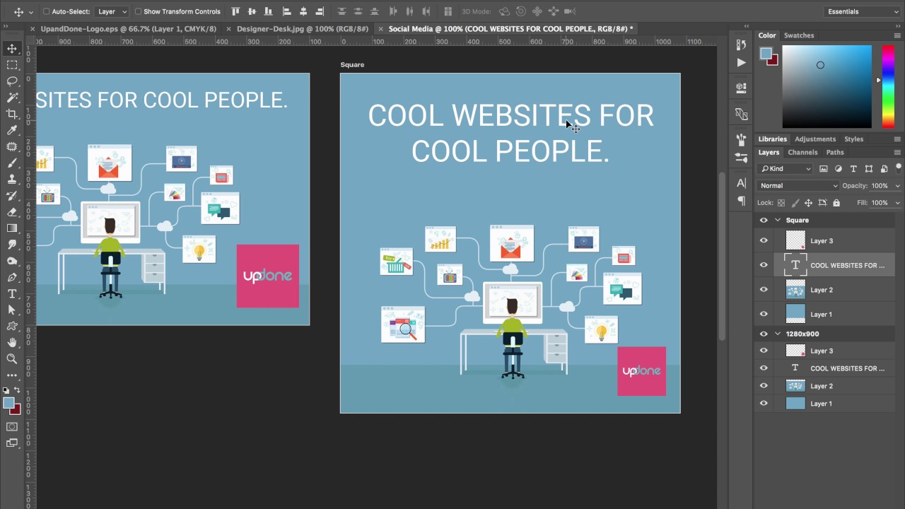The image size is (905, 509).
Task: Select the Rectangular Marquee tool
Action: click(x=12, y=65)
